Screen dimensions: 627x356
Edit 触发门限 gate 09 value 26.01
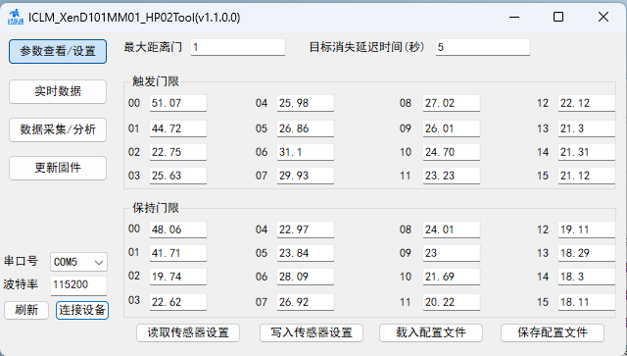tap(452, 128)
